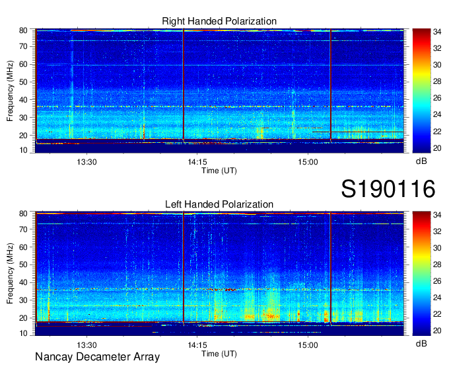Click the 'Right Handed Polarization' plot title

pyautogui.click(x=219, y=21)
